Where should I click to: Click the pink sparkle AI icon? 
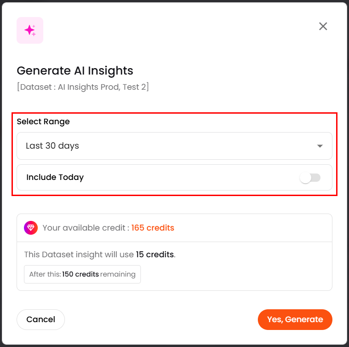(x=30, y=30)
